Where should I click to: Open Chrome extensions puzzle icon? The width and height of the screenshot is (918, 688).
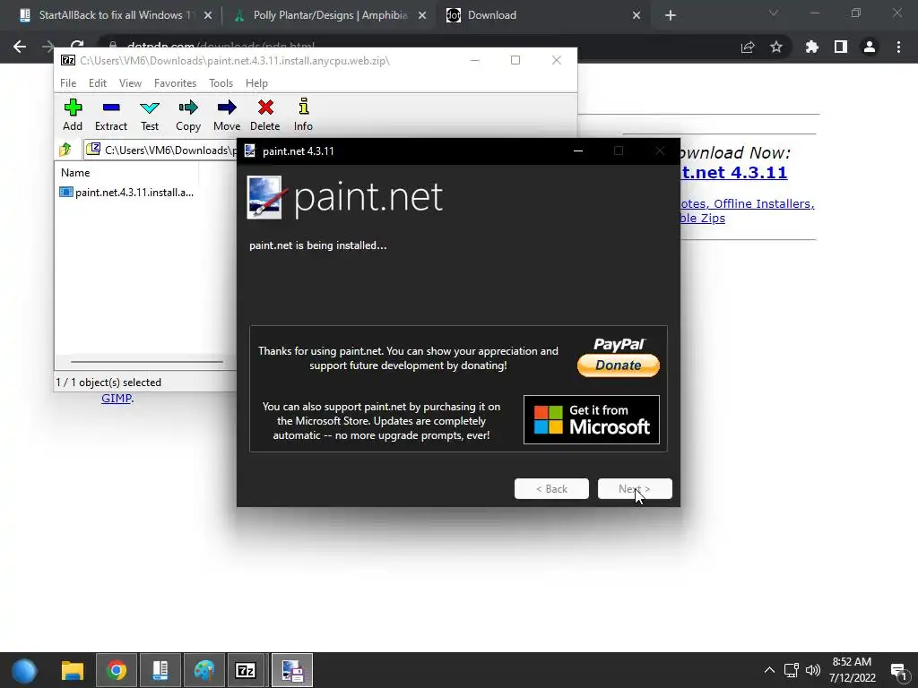pos(811,47)
